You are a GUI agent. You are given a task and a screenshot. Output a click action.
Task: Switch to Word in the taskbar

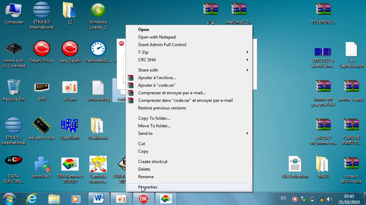pos(99,199)
